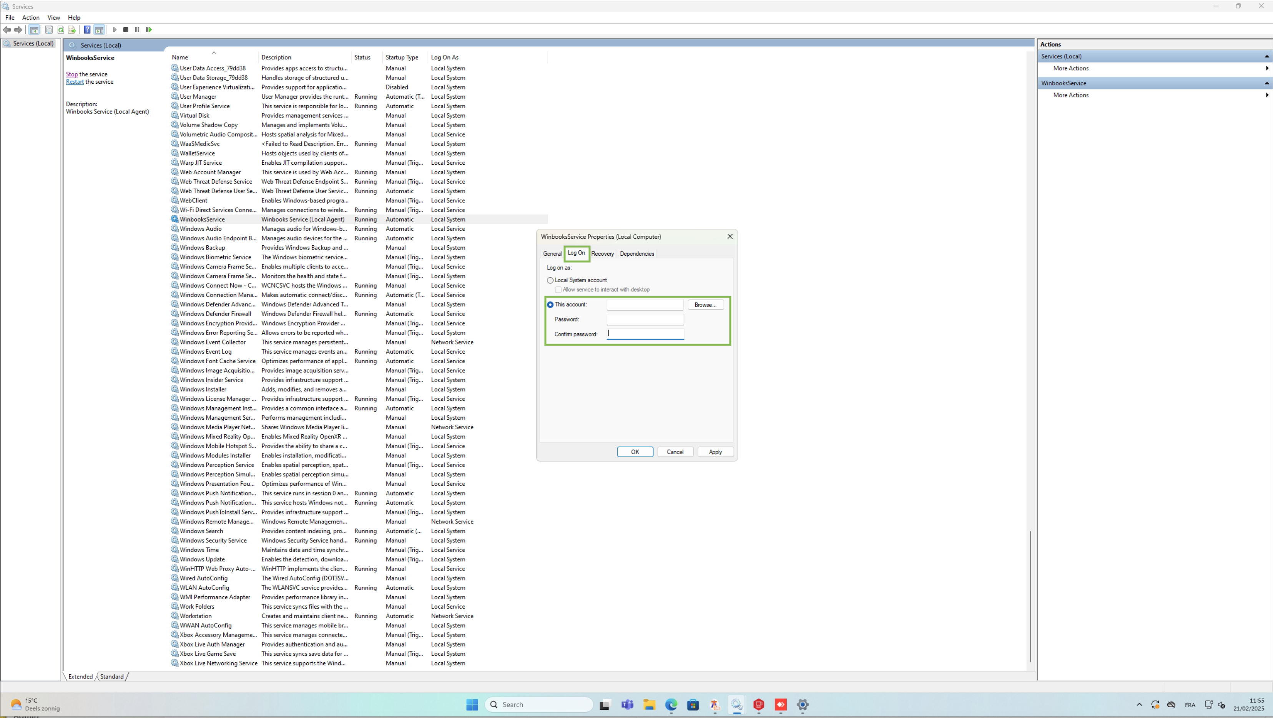Click the Refresh toolbar icon
Viewport: 1273px width, 718px height.
pyautogui.click(x=61, y=30)
